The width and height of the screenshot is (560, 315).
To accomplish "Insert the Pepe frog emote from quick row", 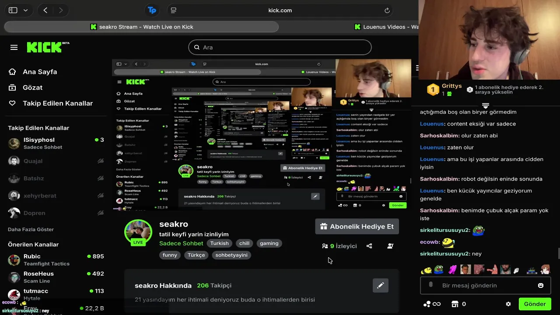I will (x=439, y=269).
